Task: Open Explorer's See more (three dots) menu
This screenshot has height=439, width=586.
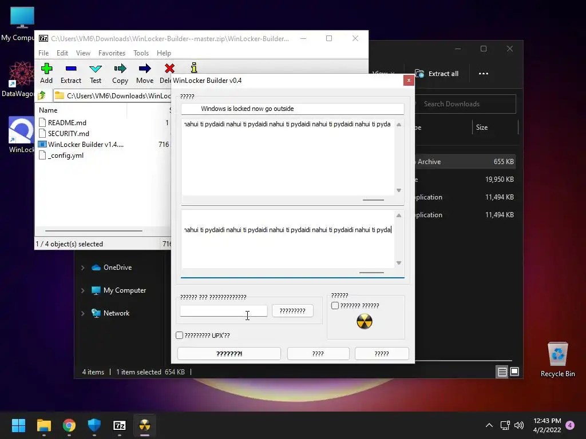Action: [483, 74]
